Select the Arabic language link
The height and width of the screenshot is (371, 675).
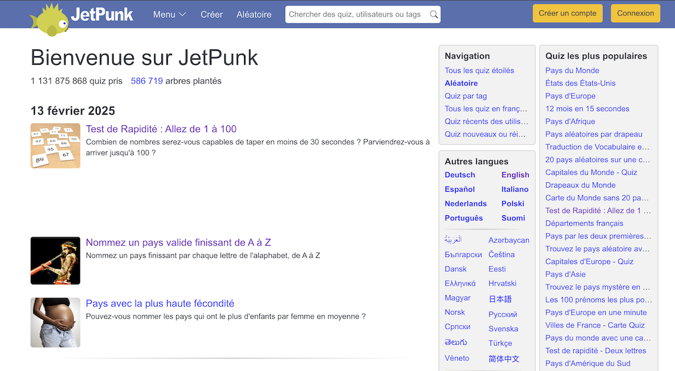(x=453, y=240)
